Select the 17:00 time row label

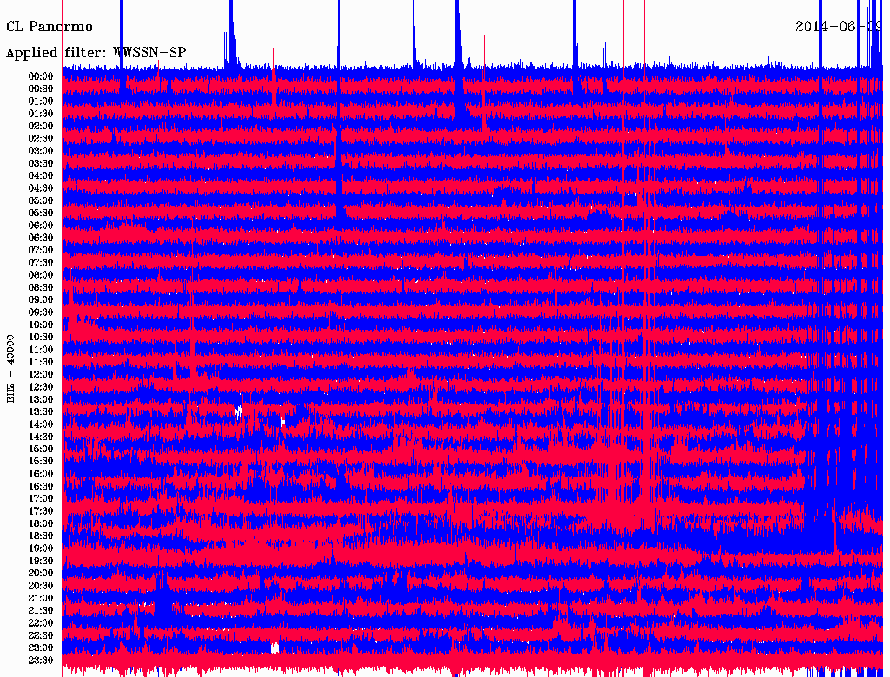[x=41, y=498]
